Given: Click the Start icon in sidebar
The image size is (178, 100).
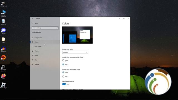Looking at the screenshot, I should (x=33, y=60).
